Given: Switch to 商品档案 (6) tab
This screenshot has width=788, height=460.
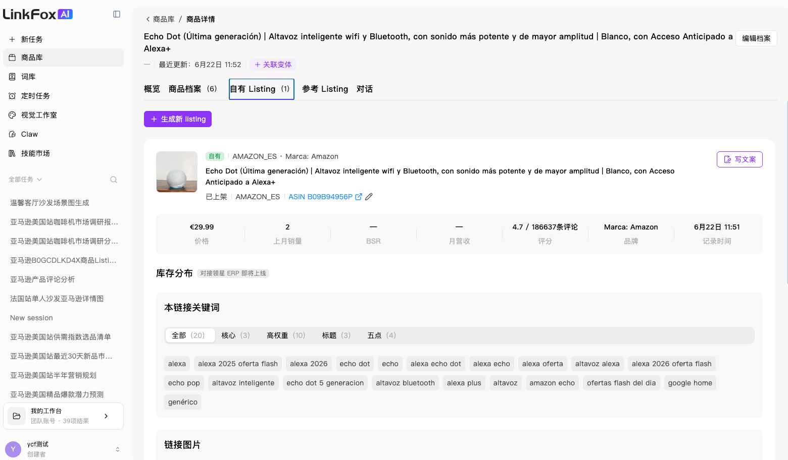Looking at the screenshot, I should [193, 89].
